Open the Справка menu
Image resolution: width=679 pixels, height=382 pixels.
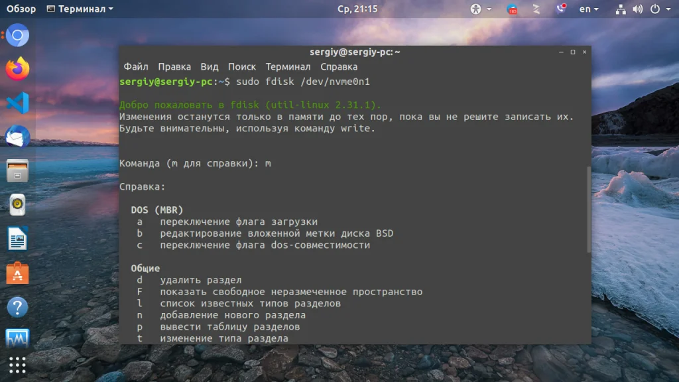tap(339, 67)
